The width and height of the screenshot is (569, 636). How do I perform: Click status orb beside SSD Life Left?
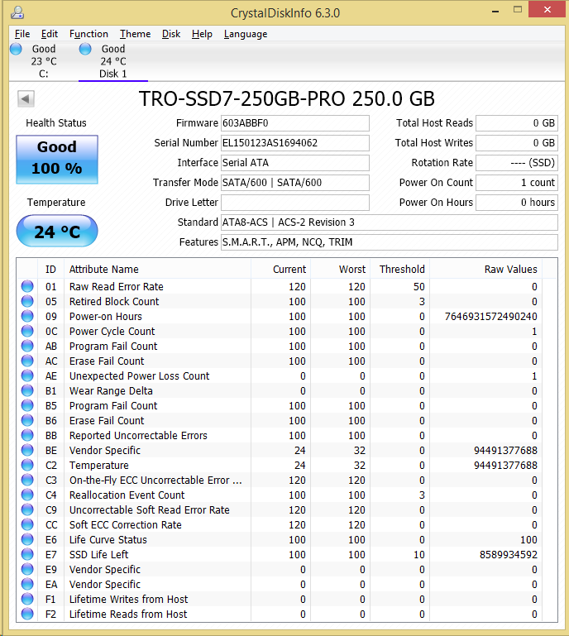coord(28,555)
